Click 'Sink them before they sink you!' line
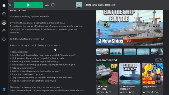The width and height of the screenshot is (169, 95). point(27,39)
